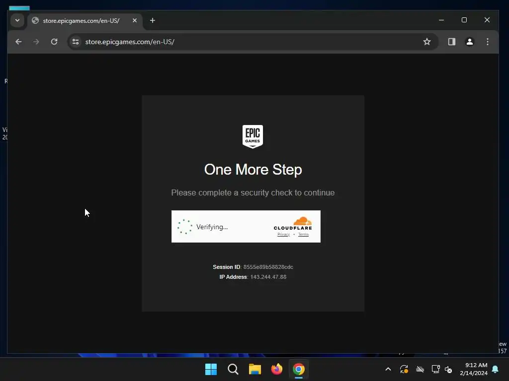Open Windows taskbar search
This screenshot has width=509, height=381.
click(x=233, y=369)
